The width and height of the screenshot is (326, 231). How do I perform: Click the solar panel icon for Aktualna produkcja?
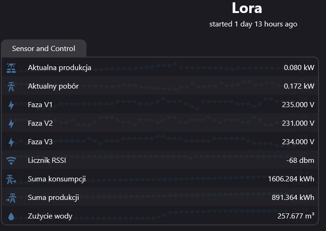11,68
